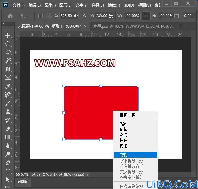198x189 pixels.
Task: Open the transform tool preset picker
Action: [x=26, y=16]
